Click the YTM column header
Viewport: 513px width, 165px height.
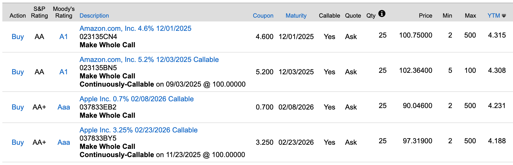pyautogui.click(x=494, y=16)
